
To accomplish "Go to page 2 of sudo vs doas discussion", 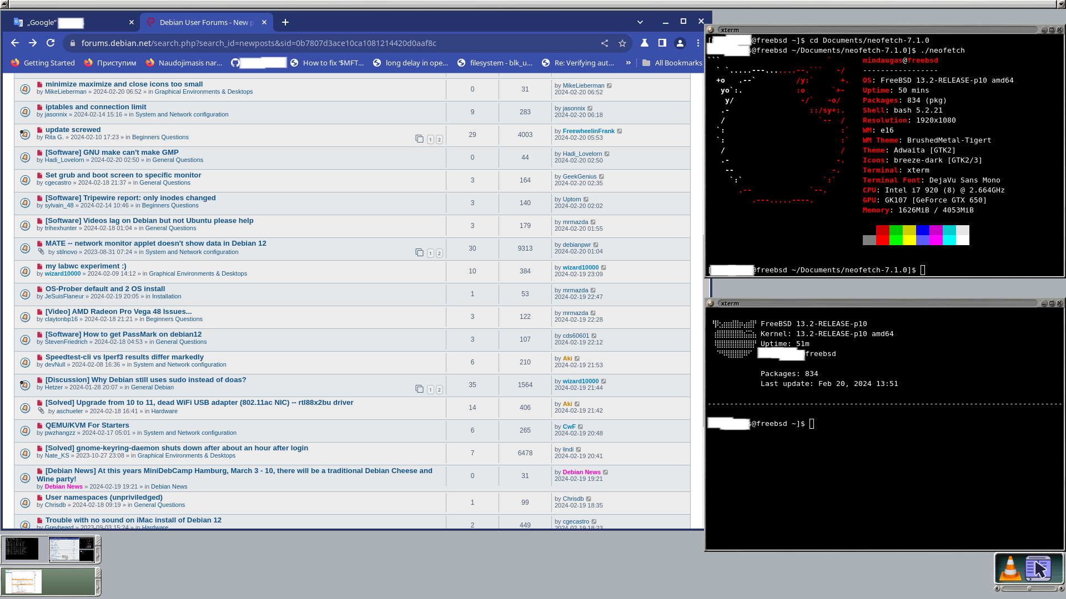I will point(439,390).
